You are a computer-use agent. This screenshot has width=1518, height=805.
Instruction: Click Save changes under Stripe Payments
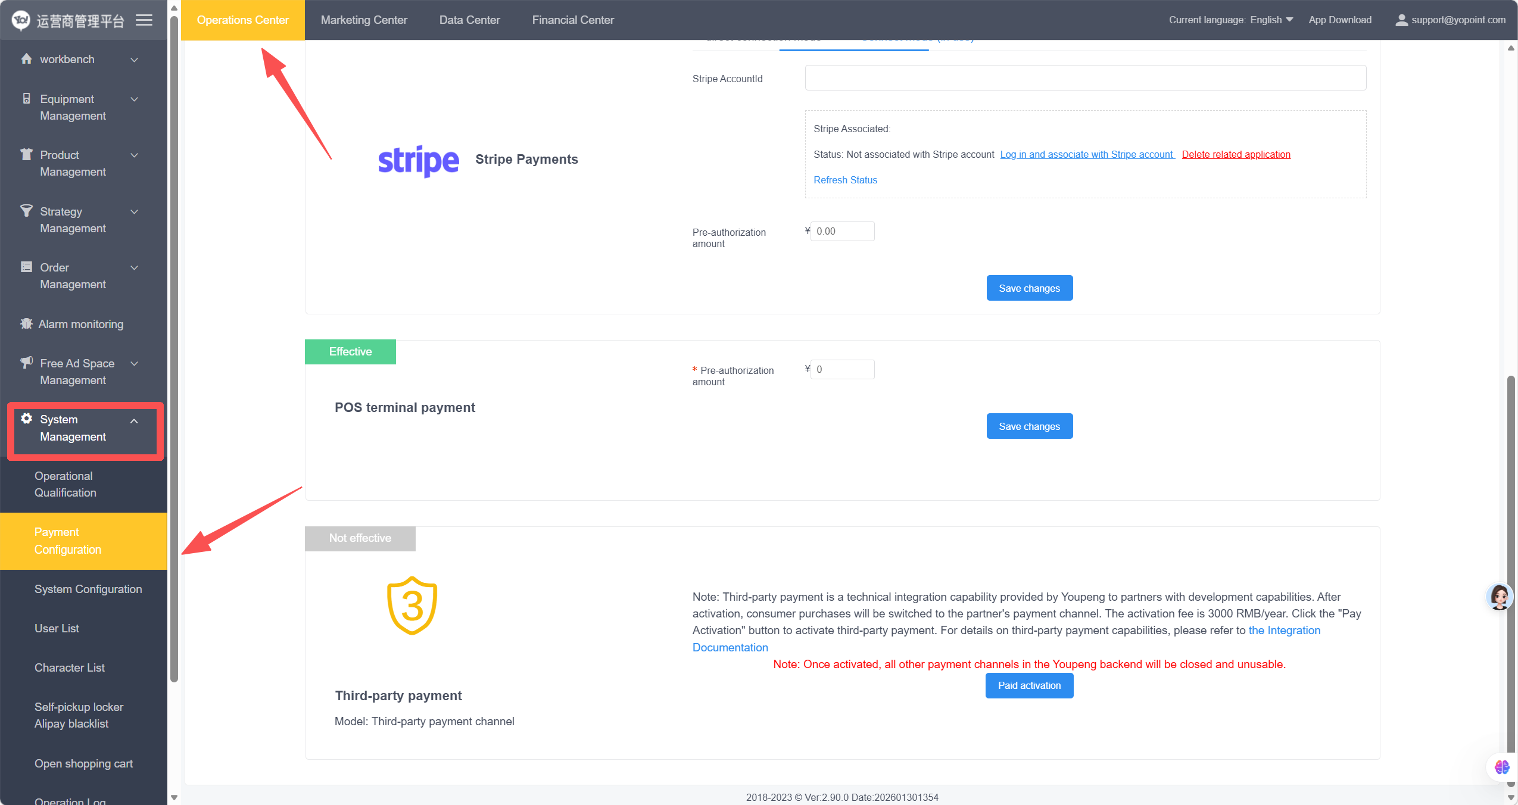coord(1029,288)
